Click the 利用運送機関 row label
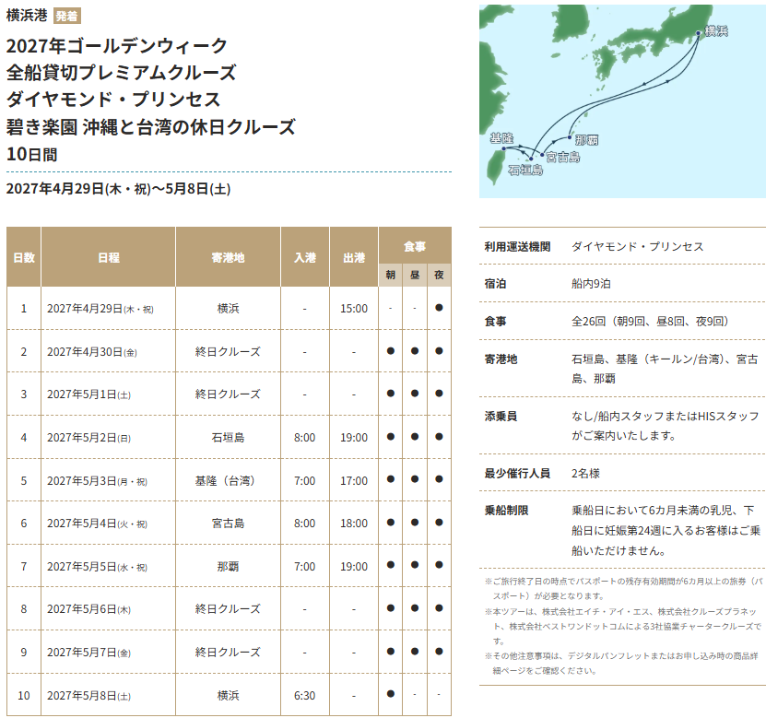Viewport: 766px width, 718px height. (517, 247)
